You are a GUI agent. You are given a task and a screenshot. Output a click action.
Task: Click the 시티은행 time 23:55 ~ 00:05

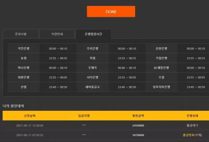(x=127, y=77)
